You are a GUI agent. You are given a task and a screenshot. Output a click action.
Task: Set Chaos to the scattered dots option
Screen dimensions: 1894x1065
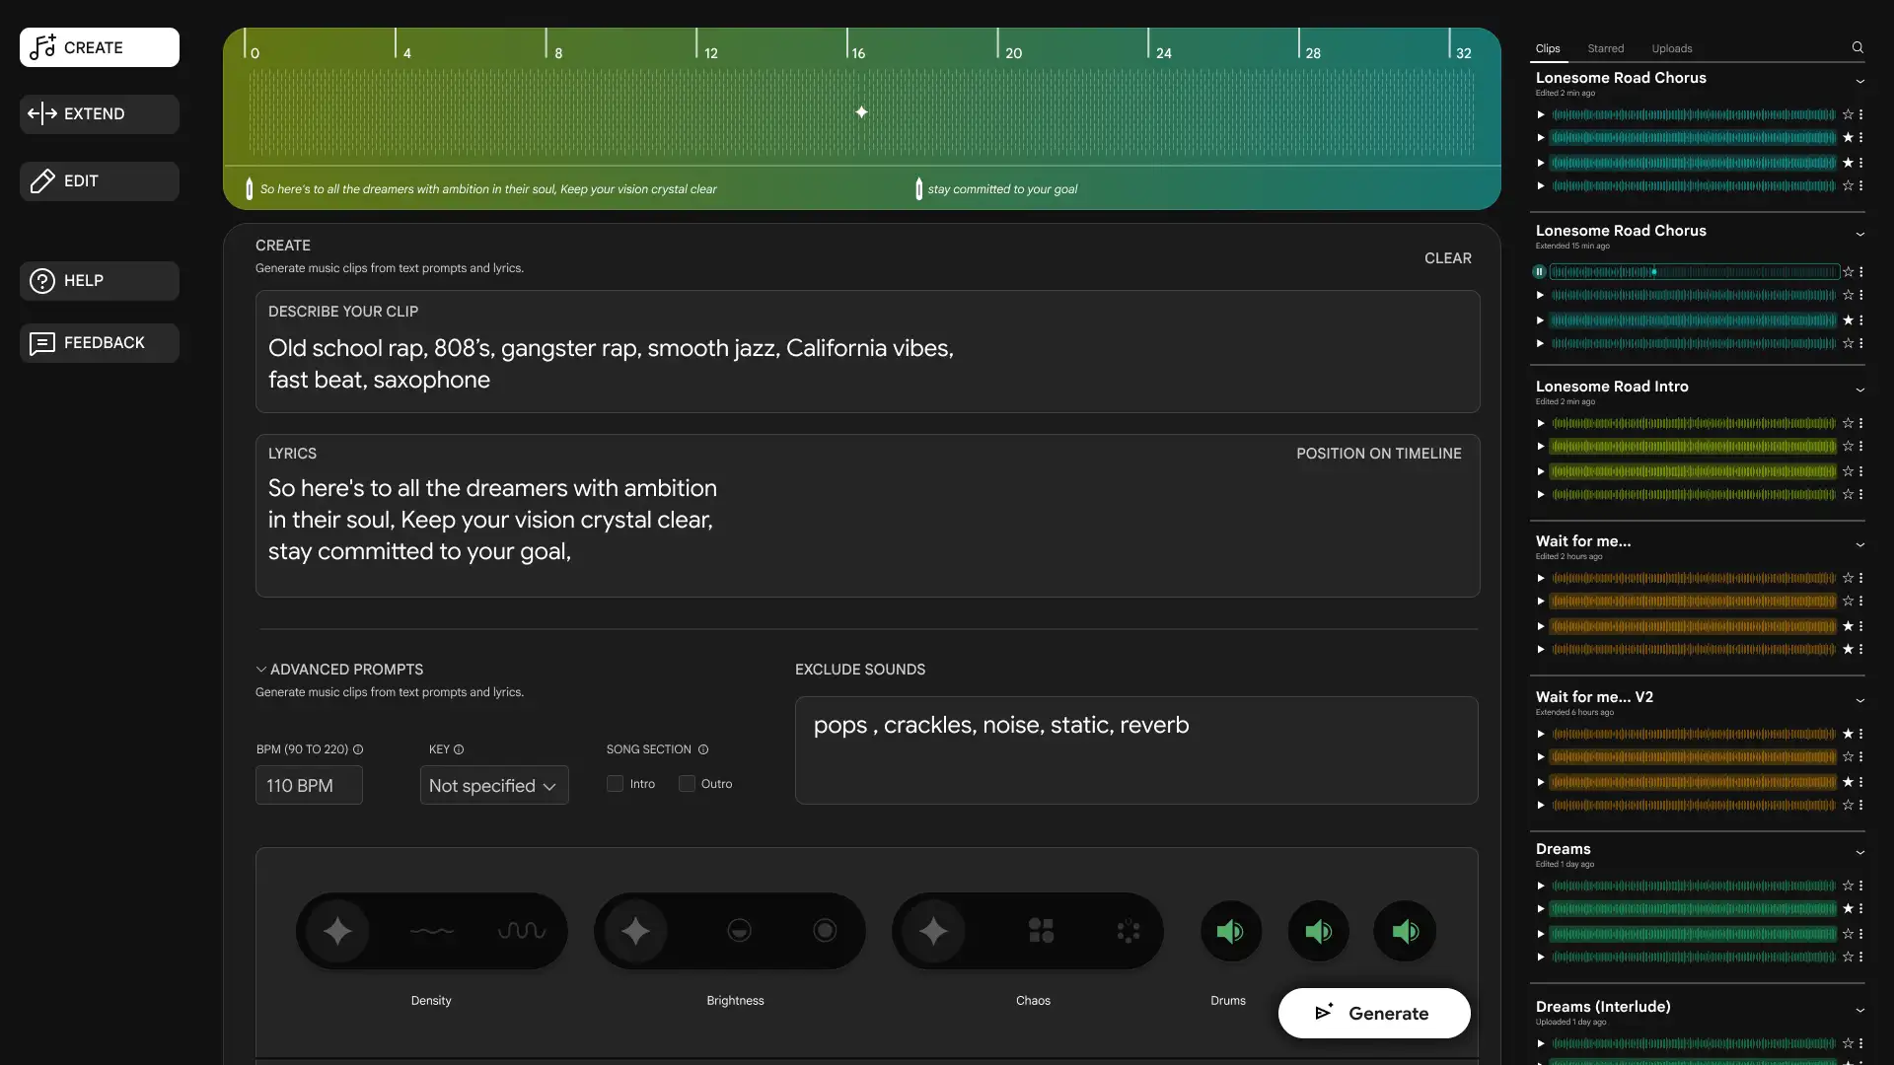coord(1128,931)
